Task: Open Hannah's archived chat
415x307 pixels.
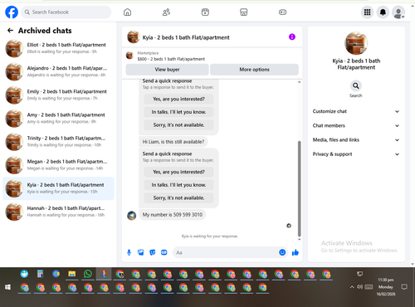Action: pyautogui.click(x=58, y=212)
